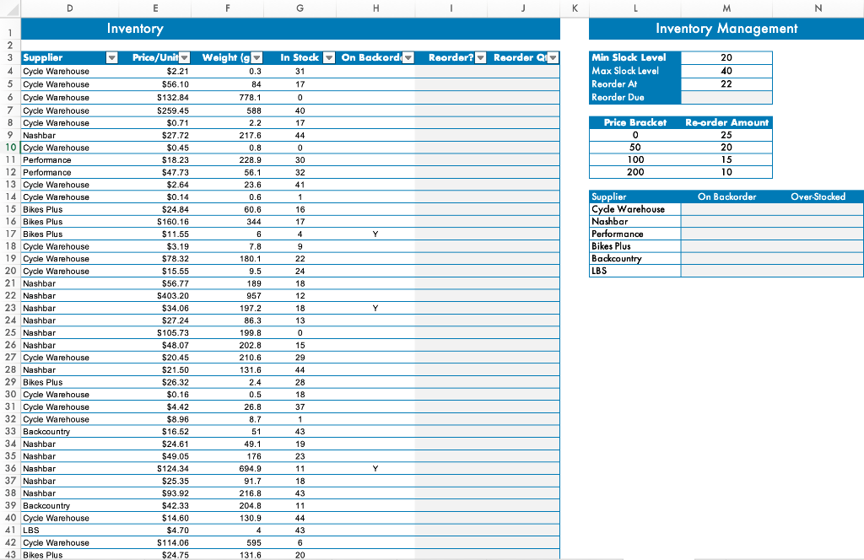The height and width of the screenshot is (560, 864).
Task: Select the LBS cell in the supplier summary table
Action: (634, 271)
